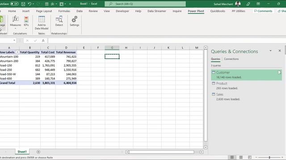This screenshot has height=160, width=286.
Task: Select the Road-150 cost cell 1,763,091
Action: coord(48,65)
